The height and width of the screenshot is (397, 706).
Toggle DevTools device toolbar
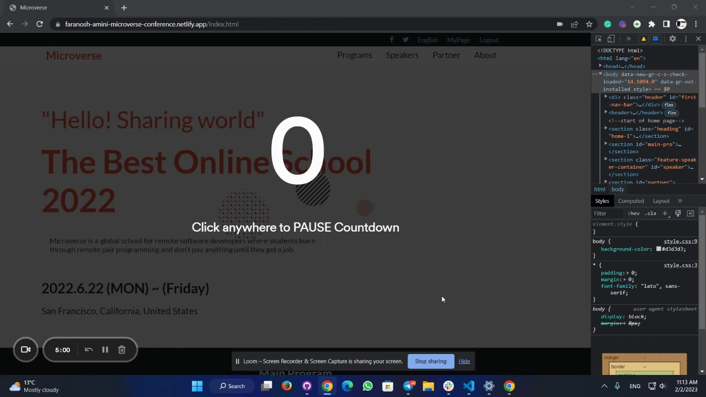pos(611,39)
